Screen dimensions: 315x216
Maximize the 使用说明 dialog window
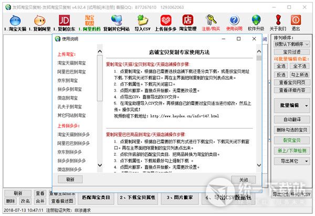click(x=238, y=39)
